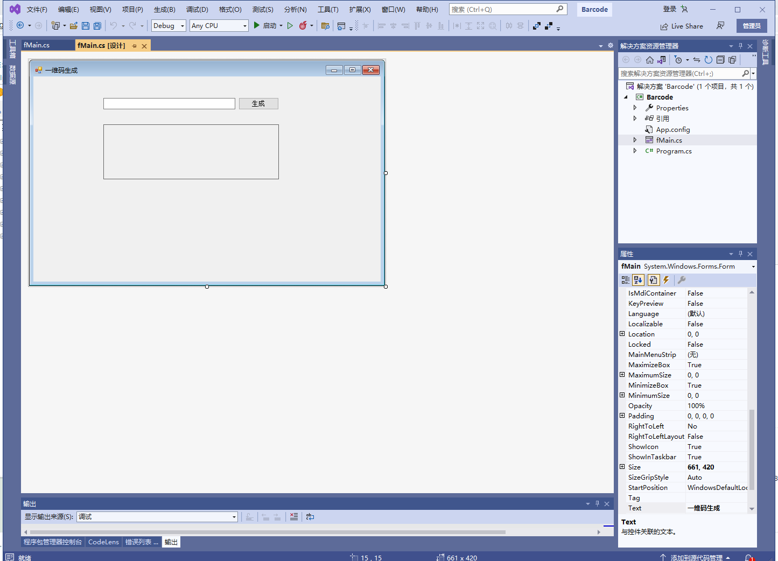Toggle word wrap in Output panel
Image resolution: width=778 pixels, height=561 pixels.
(310, 517)
